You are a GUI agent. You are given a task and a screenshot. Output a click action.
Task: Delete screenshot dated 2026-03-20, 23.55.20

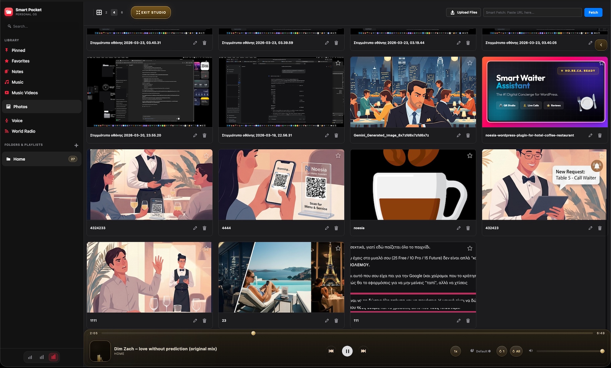click(x=204, y=135)
